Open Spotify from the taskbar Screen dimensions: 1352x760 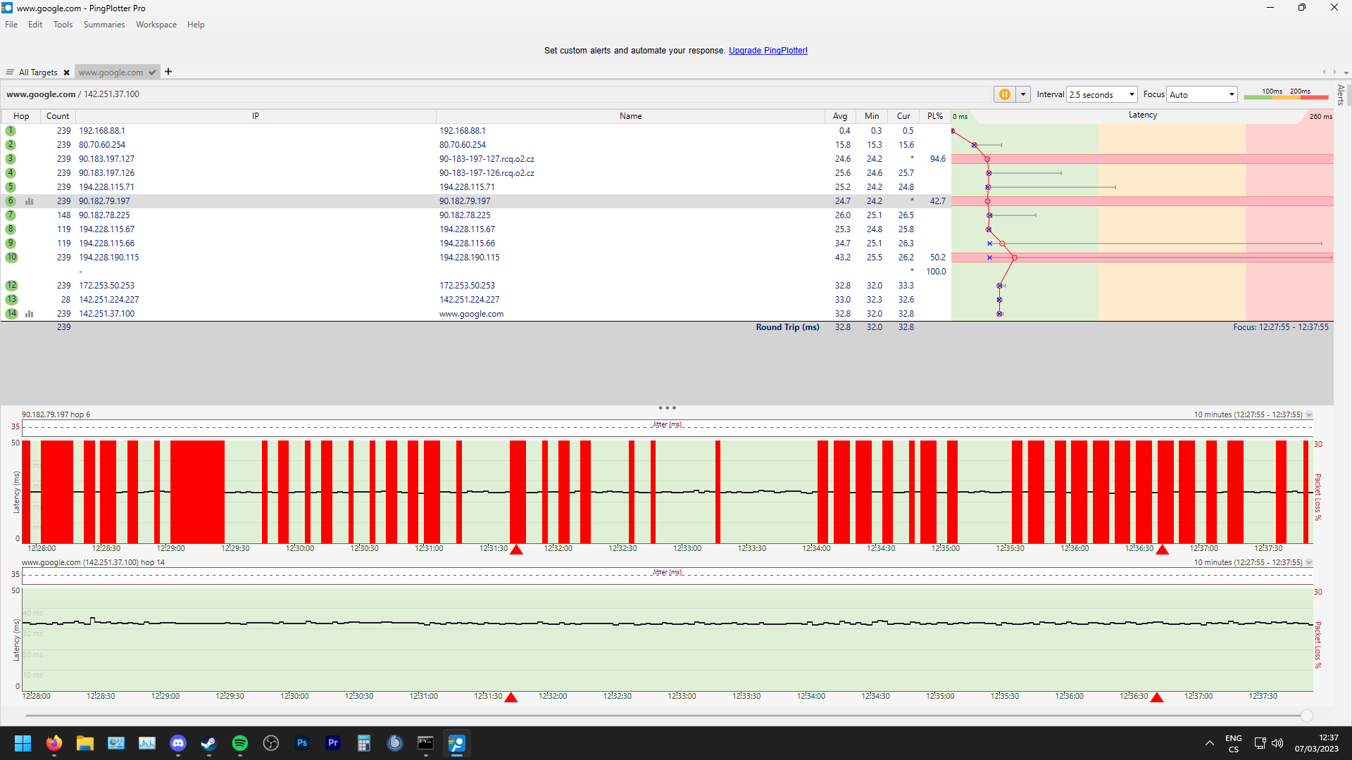click(239, 743)
